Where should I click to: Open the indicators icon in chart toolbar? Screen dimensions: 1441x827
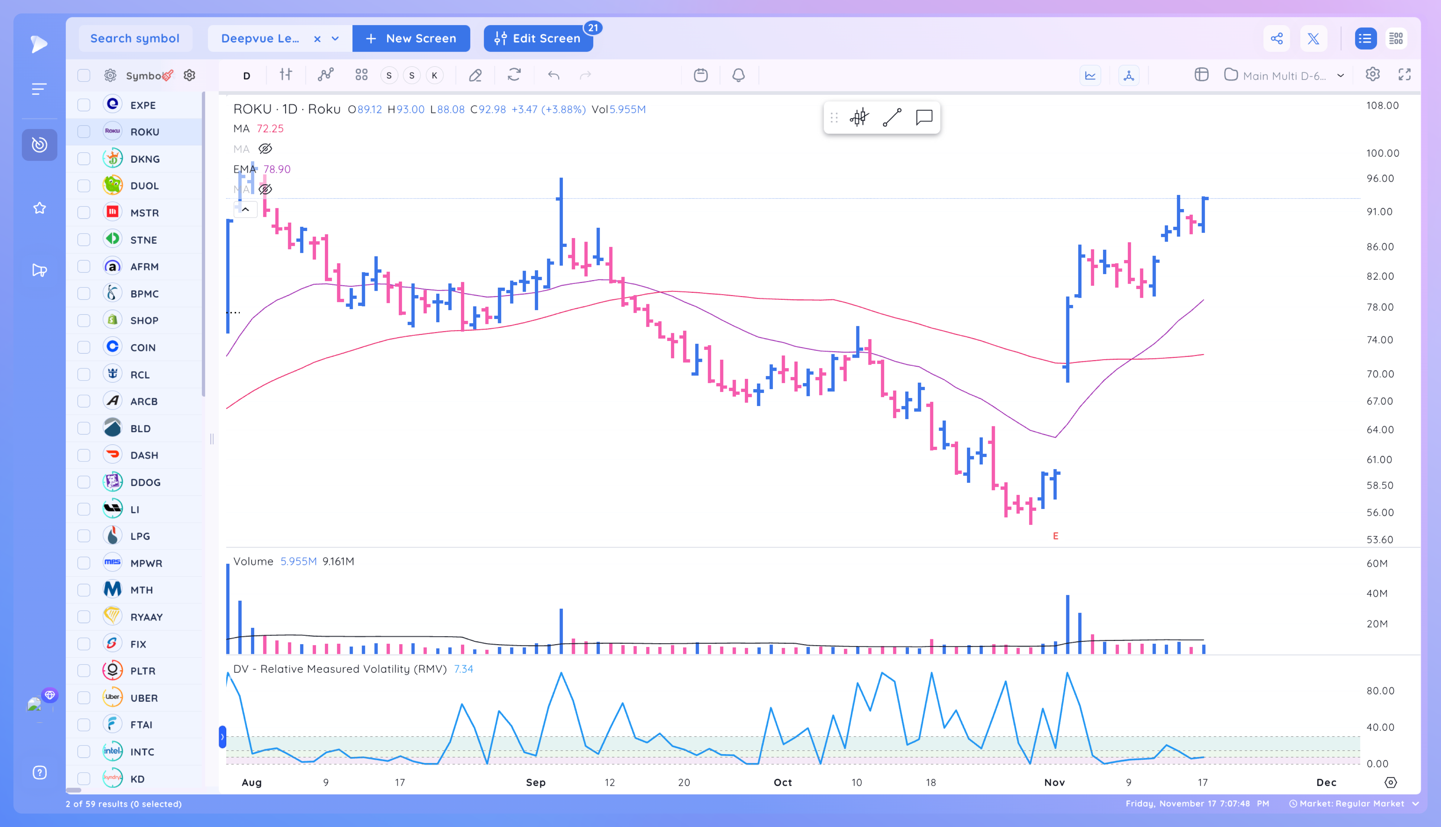tap(325, 74)
